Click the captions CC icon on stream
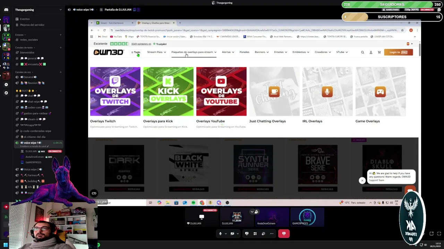 tap(94, 193)
